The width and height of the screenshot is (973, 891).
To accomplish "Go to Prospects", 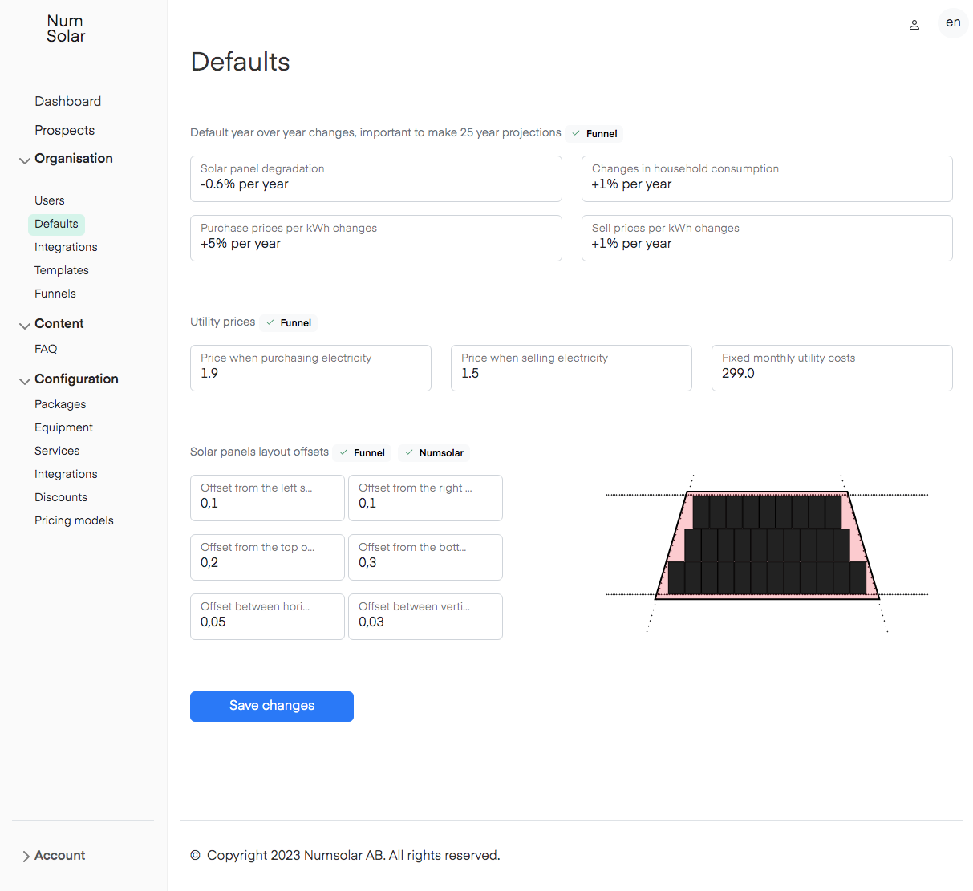I will tap(65, 130).
